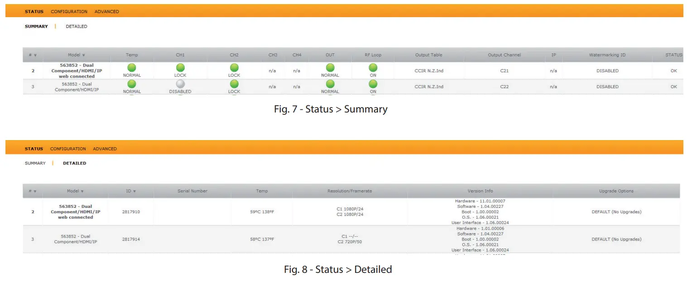Switch to SUMMARY tab in Fig. 8 panel
The image size is (687, 281).
35,163
